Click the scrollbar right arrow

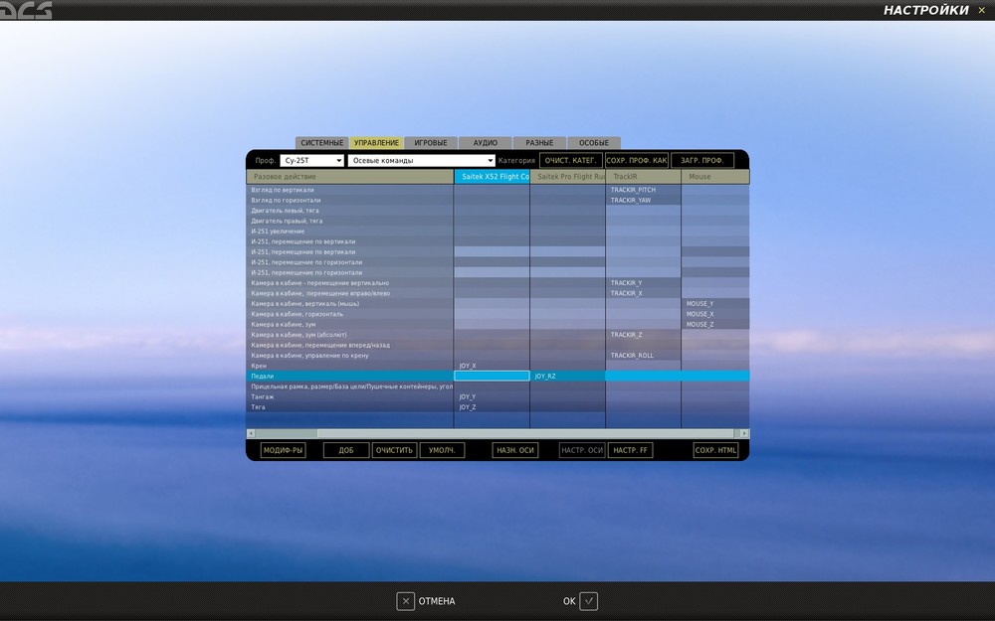pos(744,433)
